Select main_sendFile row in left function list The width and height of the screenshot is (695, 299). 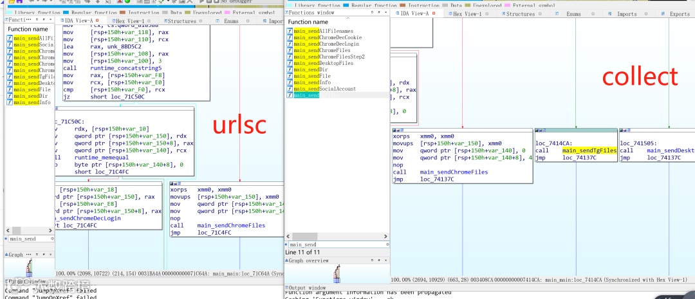point(30,89)
